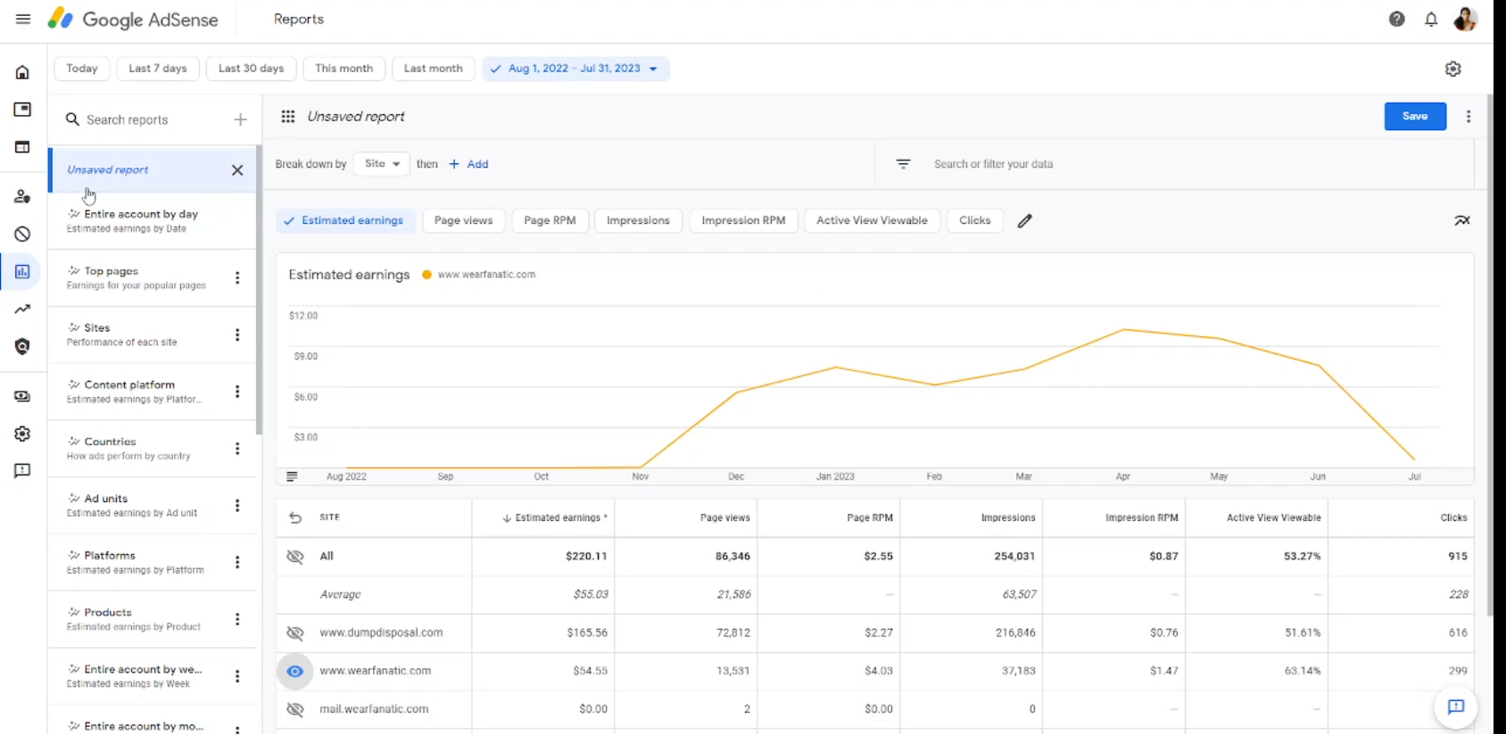1506x734 pixels.
Task: Click the reports list scrollbar
Action: click(259, 290)
